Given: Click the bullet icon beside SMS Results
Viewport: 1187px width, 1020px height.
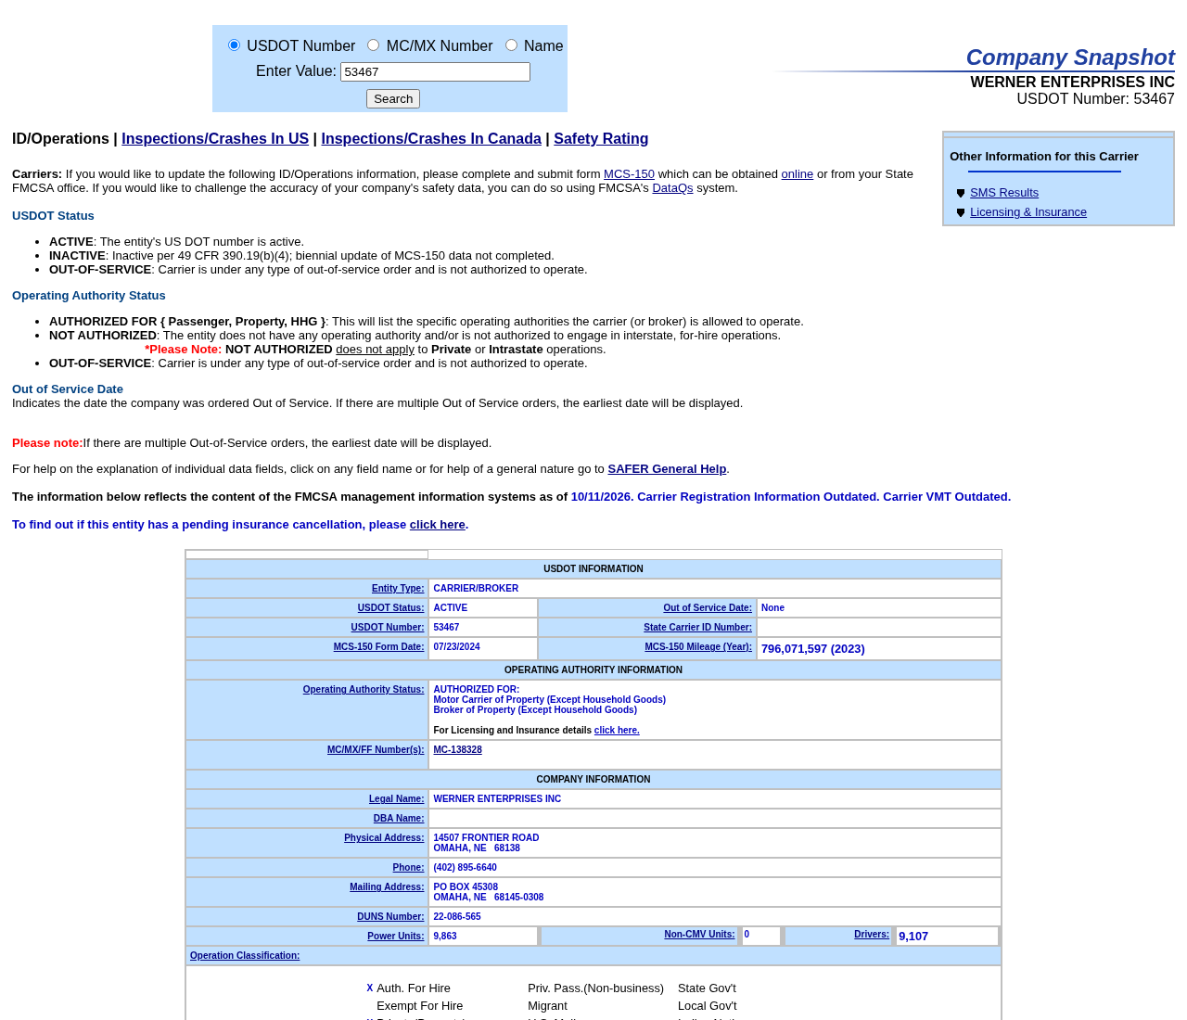Looking at the screenshot, I should [x=961, y=193].
